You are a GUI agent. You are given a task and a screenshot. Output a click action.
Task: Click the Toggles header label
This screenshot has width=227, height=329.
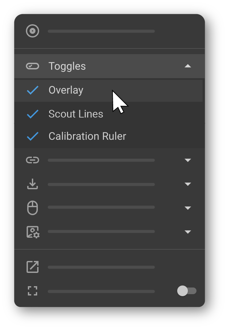[x=67, y=66]
